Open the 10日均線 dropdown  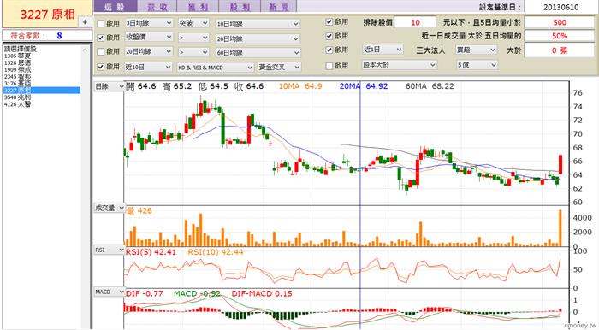pos(258,24)
